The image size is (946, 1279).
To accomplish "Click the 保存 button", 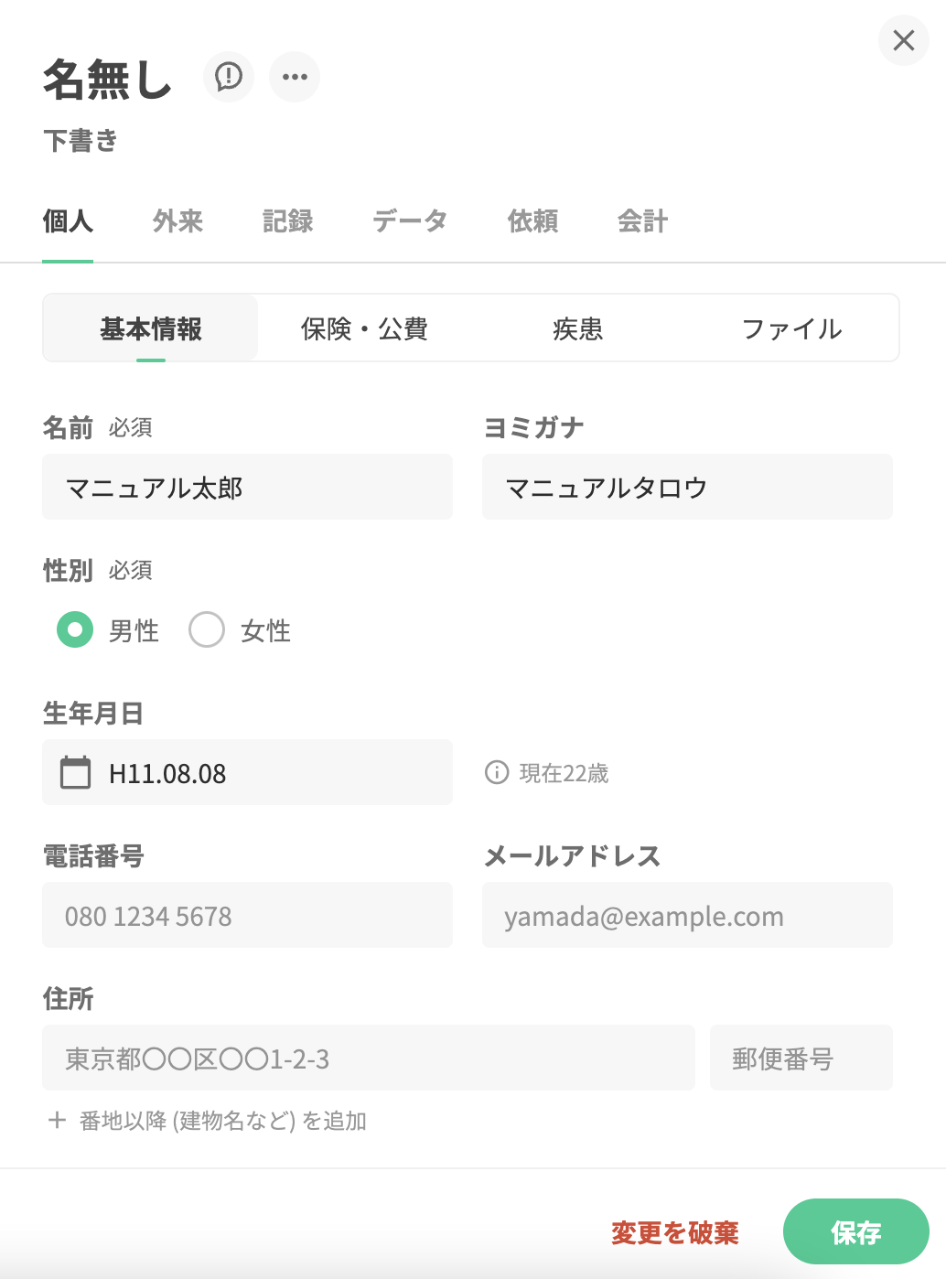I will 855,1231.
